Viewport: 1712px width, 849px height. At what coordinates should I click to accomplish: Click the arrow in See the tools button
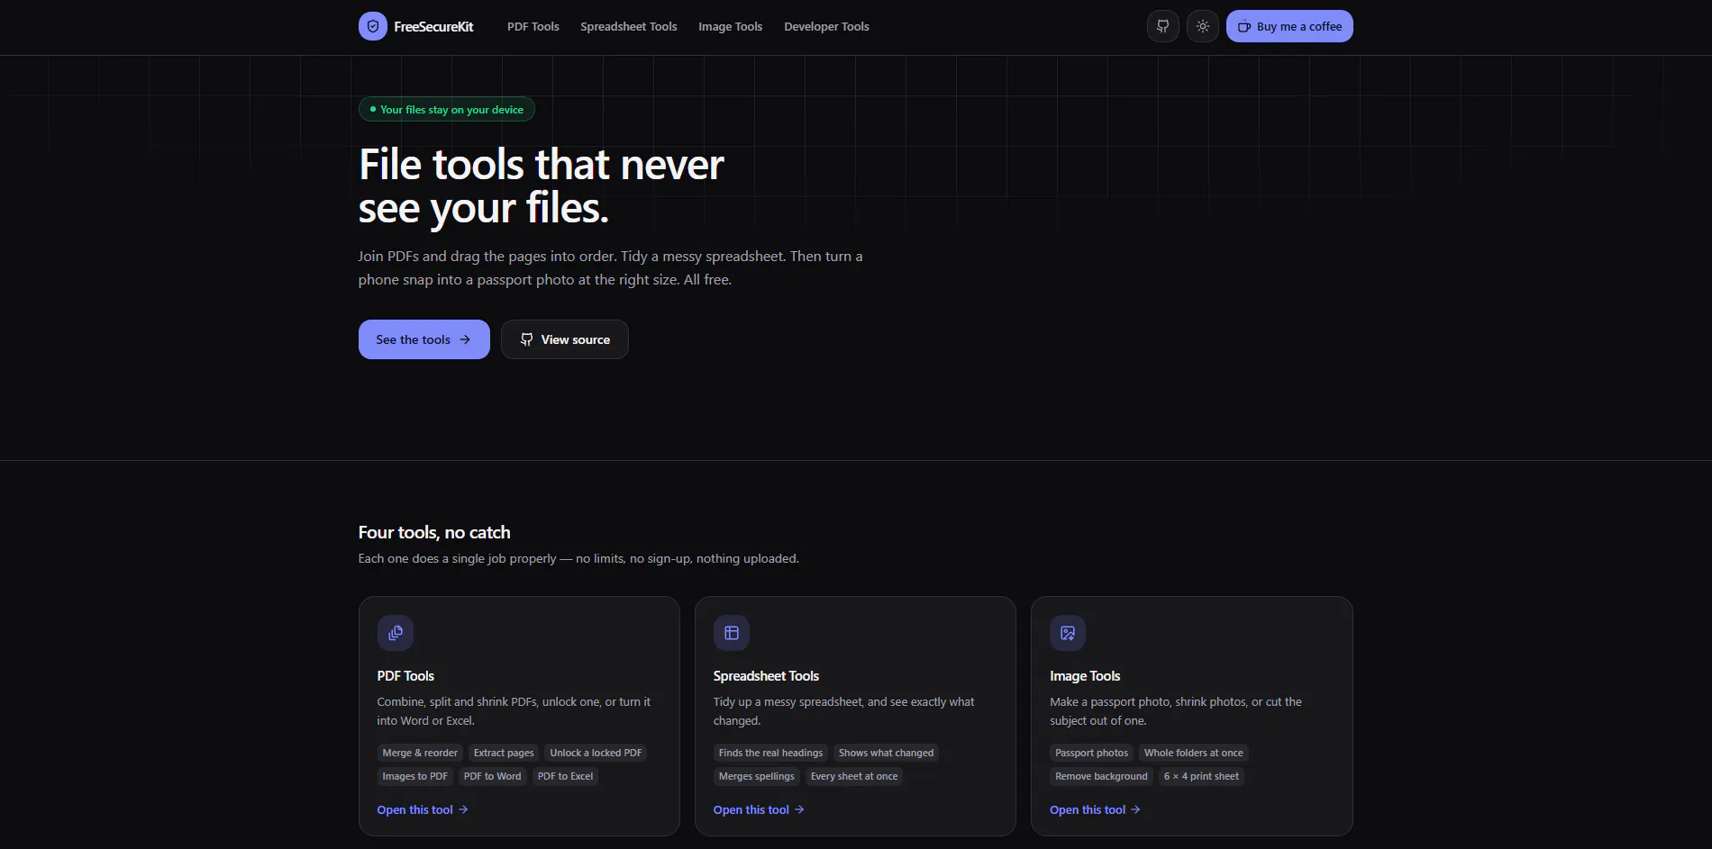point(465,339)
